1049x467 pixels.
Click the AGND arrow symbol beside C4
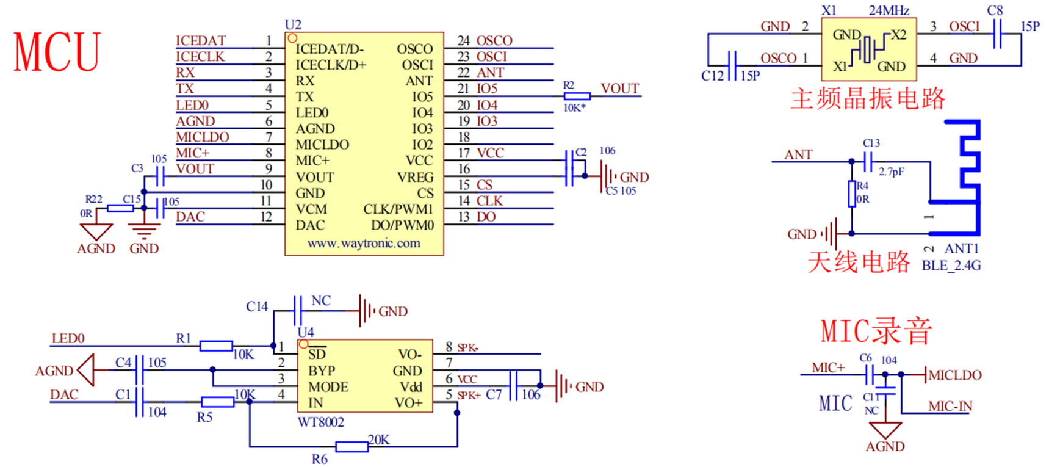click(x=86, y=370)
